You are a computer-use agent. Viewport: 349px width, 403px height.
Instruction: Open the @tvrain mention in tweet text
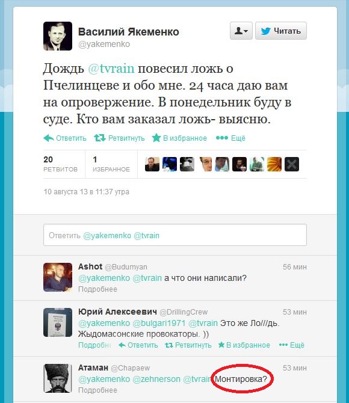click(x=111, y=69)
